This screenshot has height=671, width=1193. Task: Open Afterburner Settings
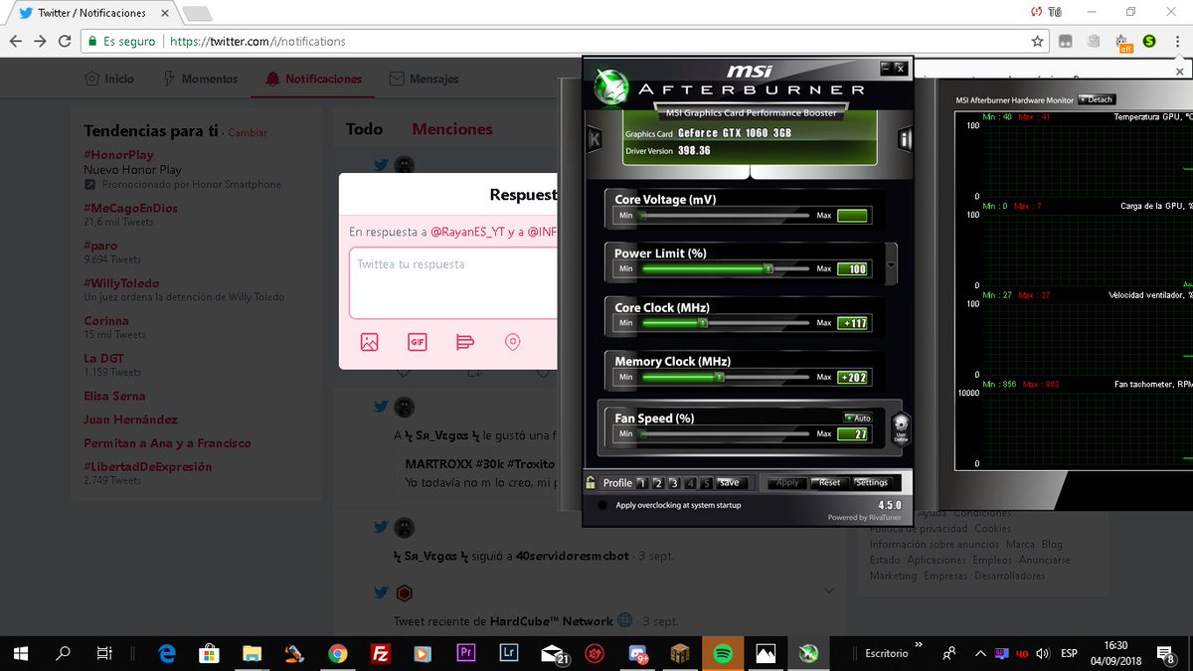(x=872, y=483)
